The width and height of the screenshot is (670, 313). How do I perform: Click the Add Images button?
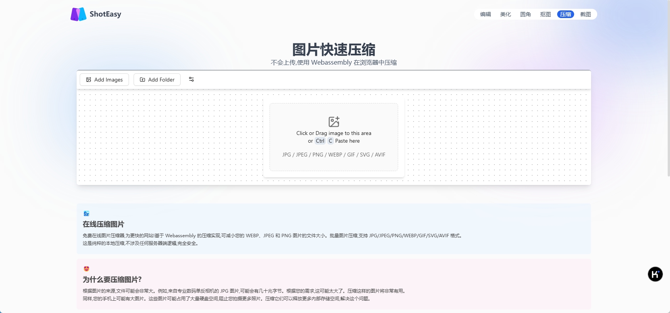point(104,80)
